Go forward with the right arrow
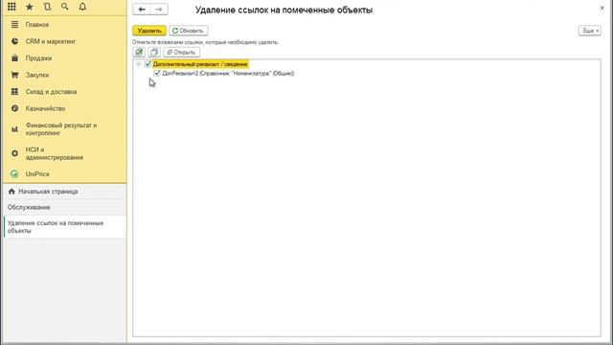This screenshot has width=613, height=345. (x=159, y=10)
